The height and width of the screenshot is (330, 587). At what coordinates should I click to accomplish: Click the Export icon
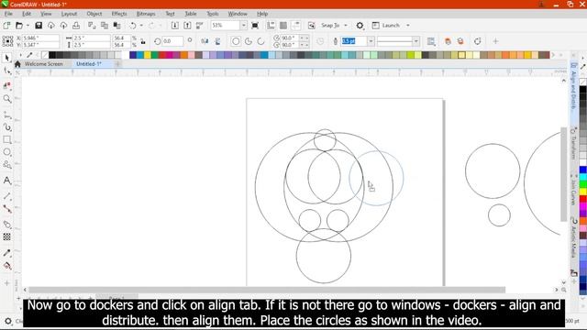187,26
